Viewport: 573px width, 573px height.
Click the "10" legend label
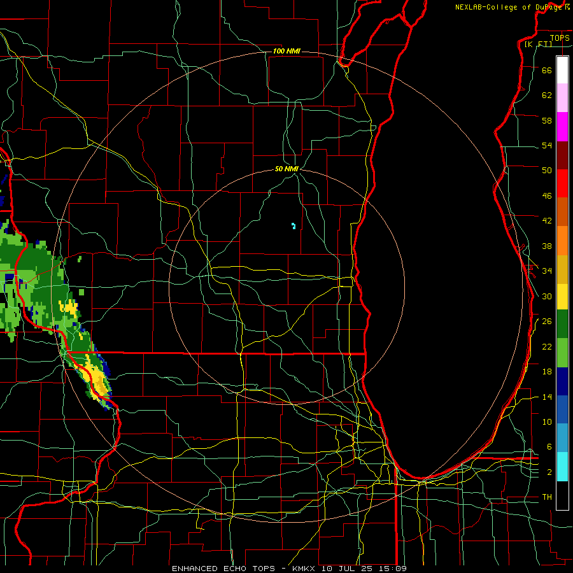(547, 422)
